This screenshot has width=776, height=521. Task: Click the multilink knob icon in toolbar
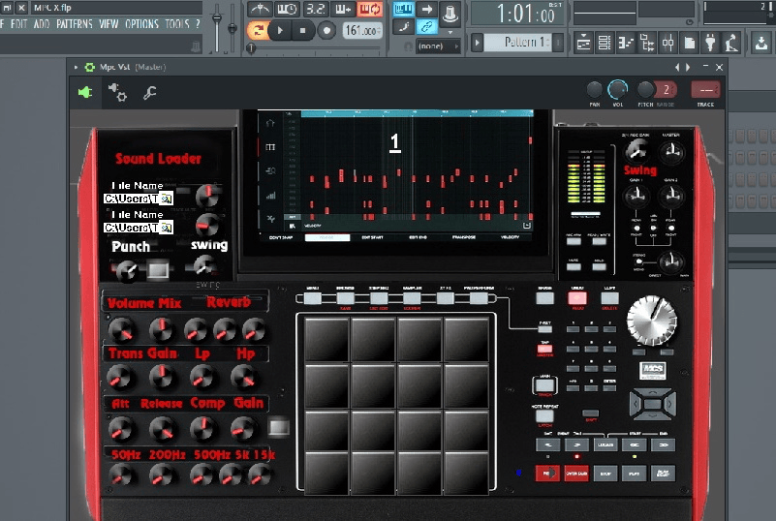click(x=450, y=13)
